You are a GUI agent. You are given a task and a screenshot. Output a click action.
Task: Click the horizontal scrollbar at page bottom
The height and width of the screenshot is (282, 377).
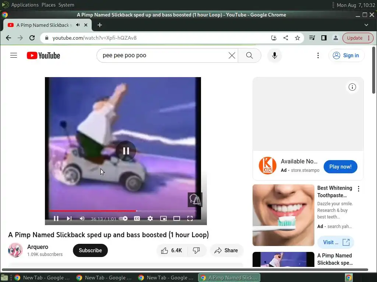[x=185, y=270]
